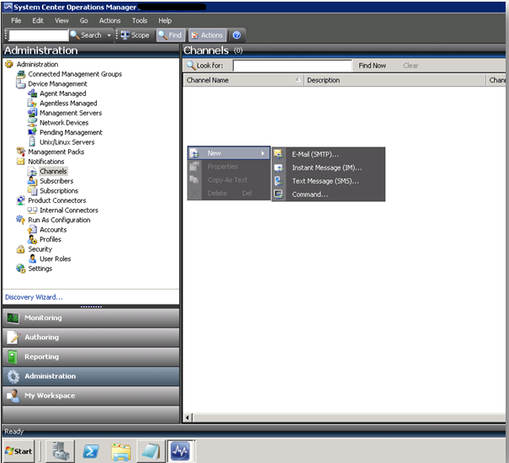Click the notepad taskbar icon
509x463 pixels.
[x=151, y=451]
